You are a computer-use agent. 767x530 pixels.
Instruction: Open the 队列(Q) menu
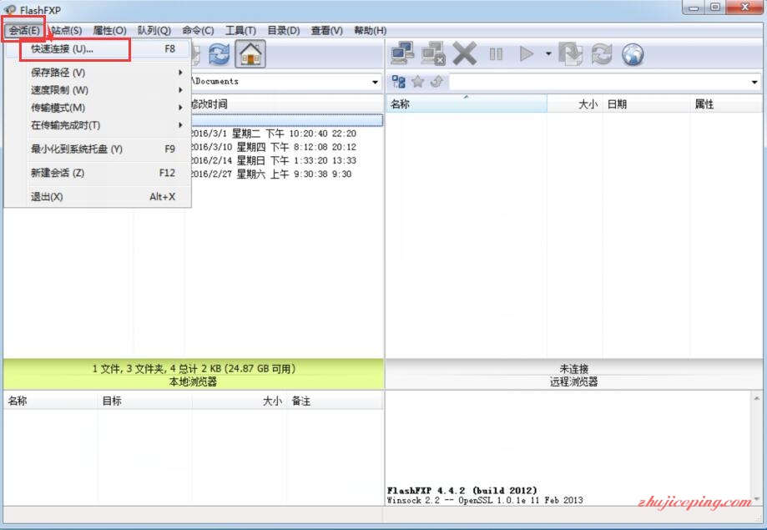(154, 30)
